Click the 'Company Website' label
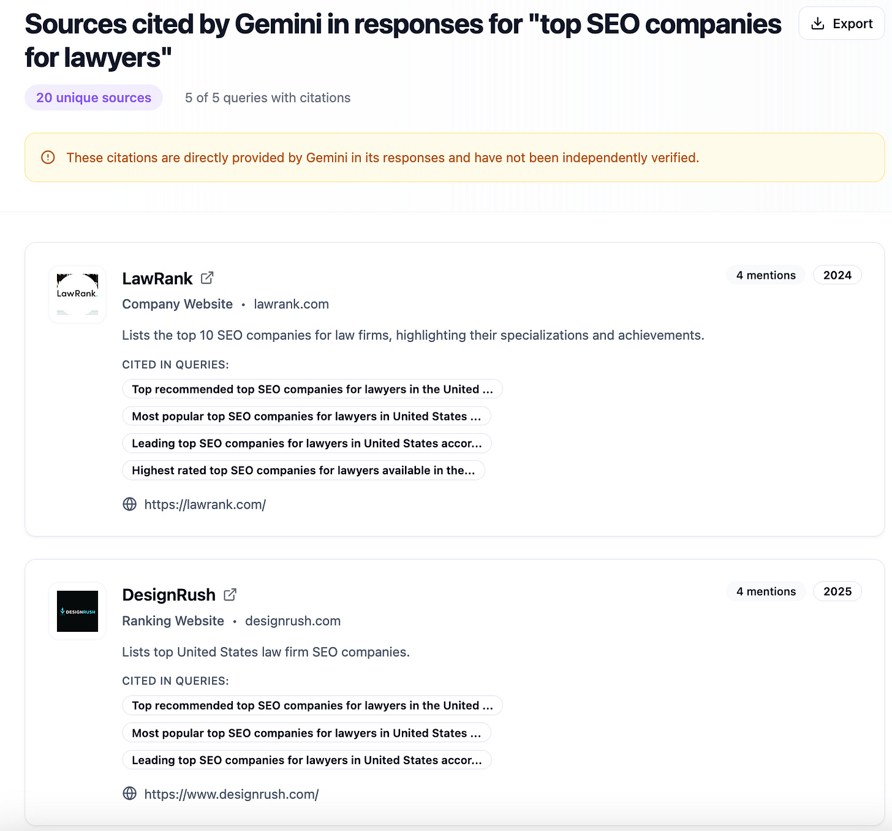Viewport: 892px width, 831px height. [x=178, y=304]
